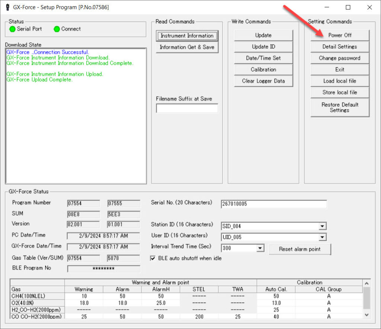Screen dimensions: 381x329
Task: Click the Filename Suffix at Save field
Action: click(x=186, y=108)
